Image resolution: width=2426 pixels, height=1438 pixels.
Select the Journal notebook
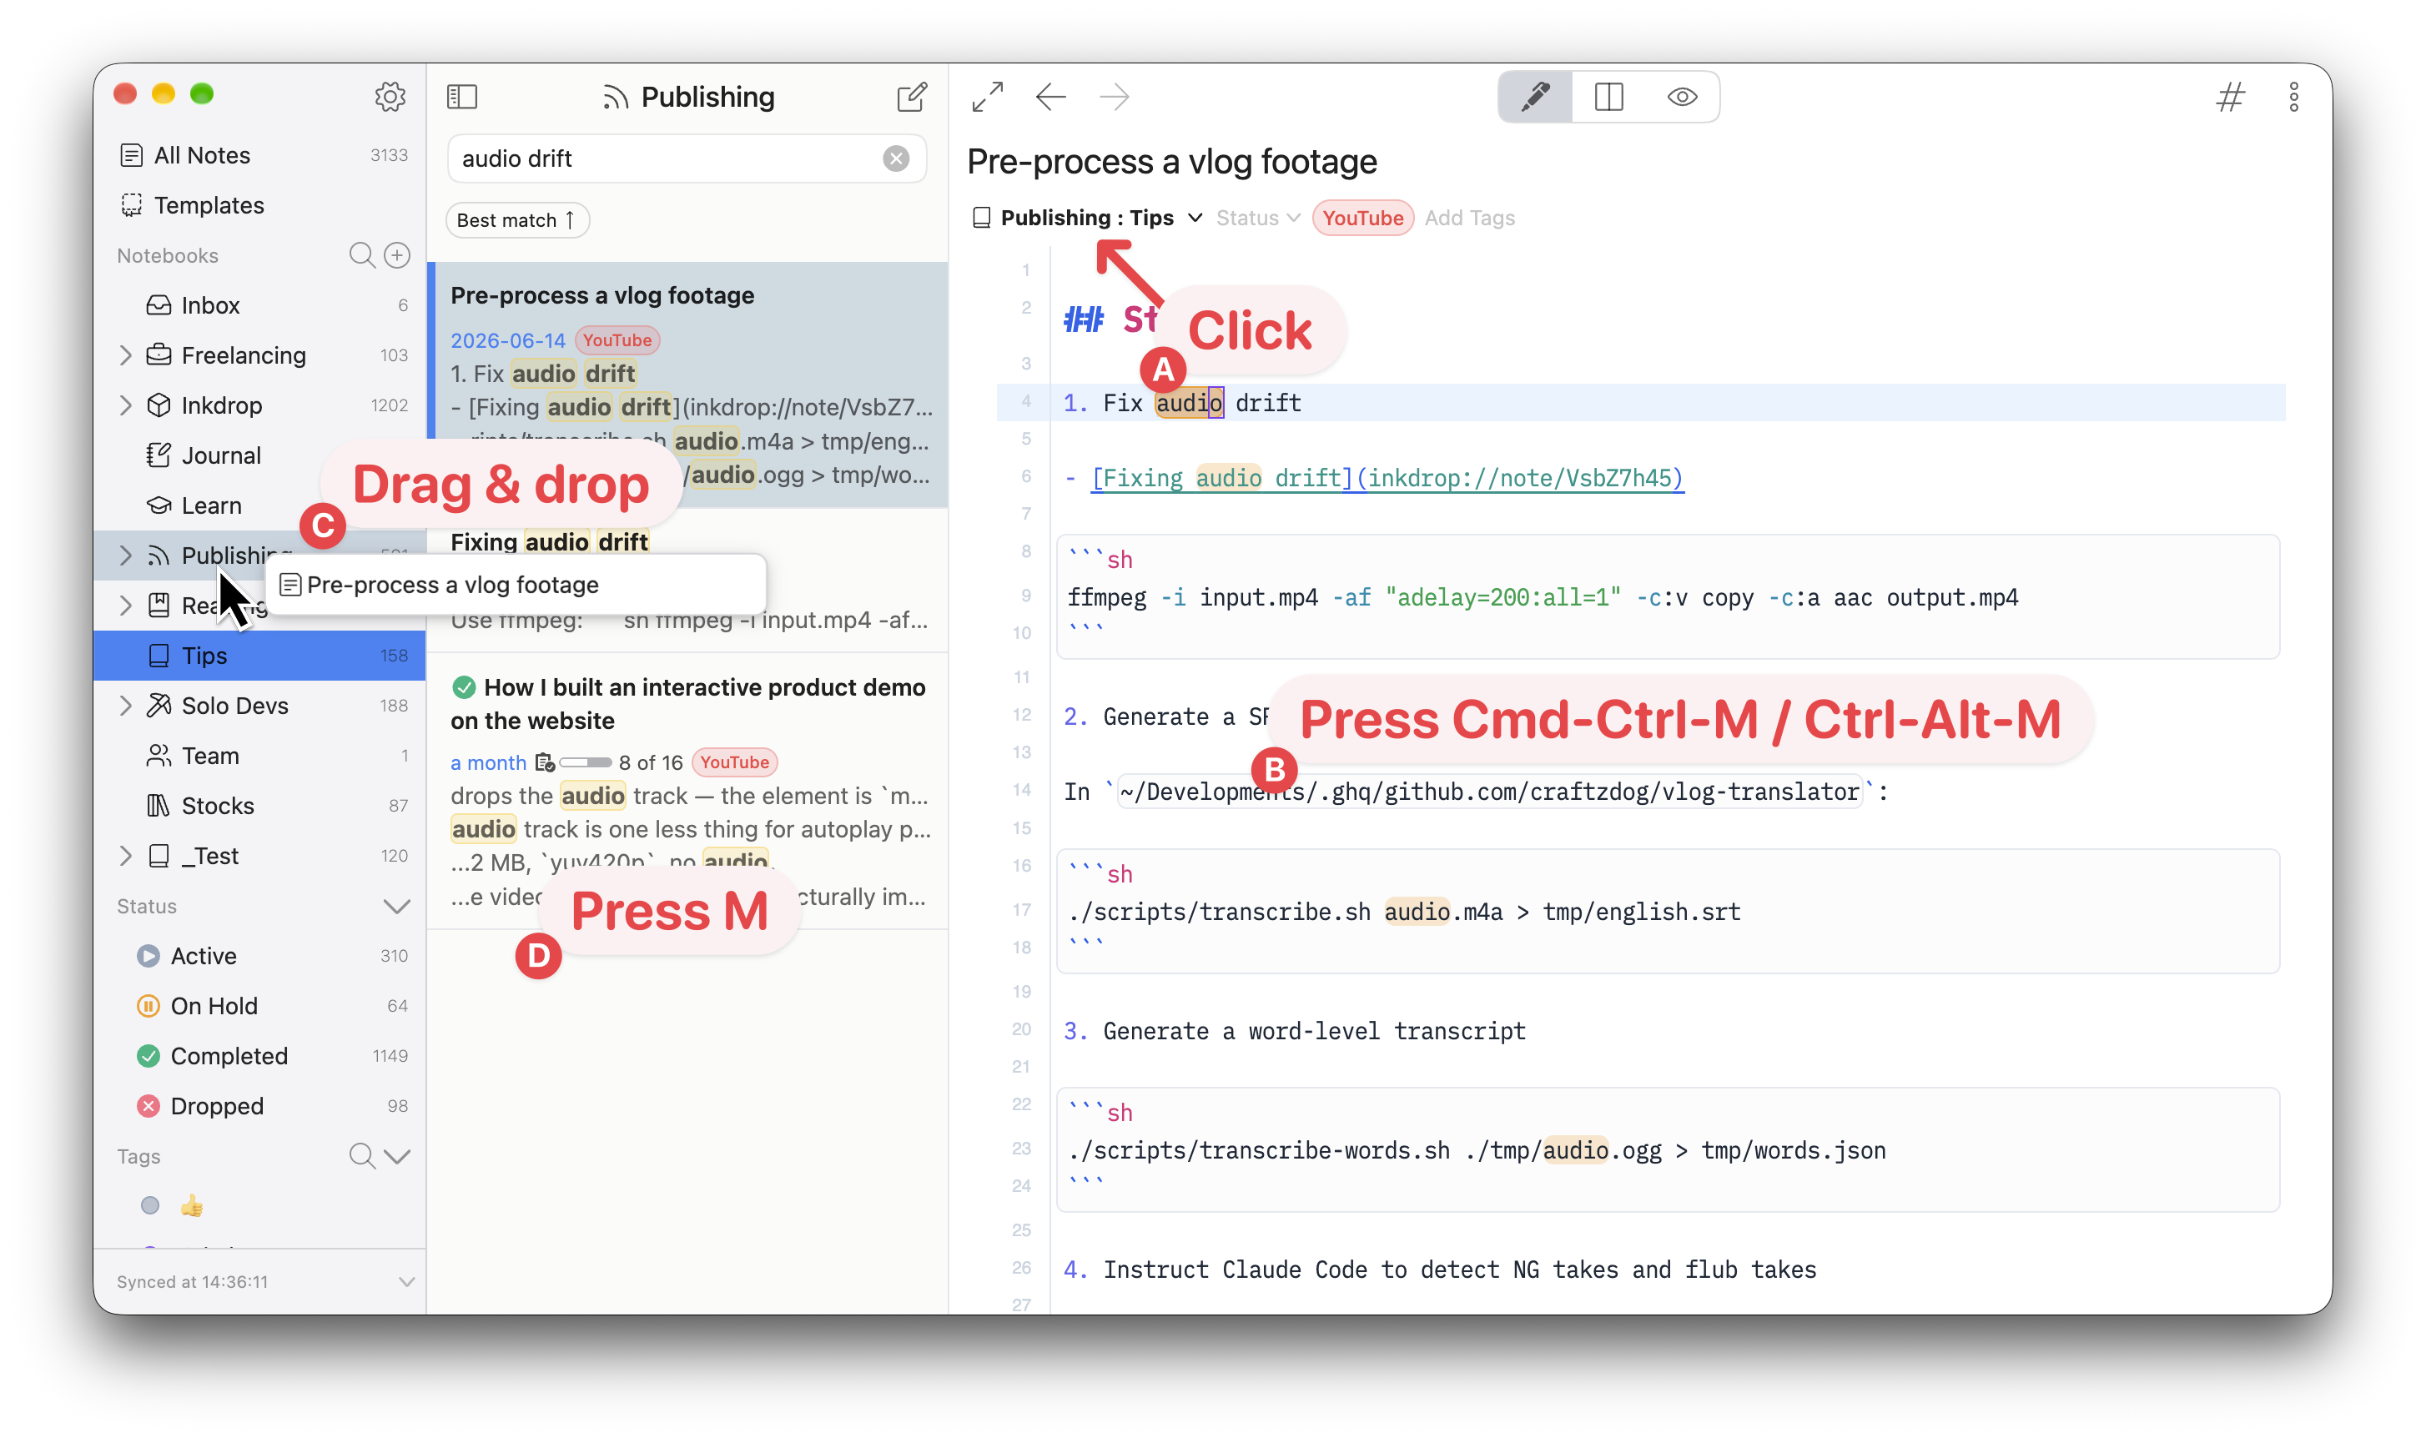(259, 455)
